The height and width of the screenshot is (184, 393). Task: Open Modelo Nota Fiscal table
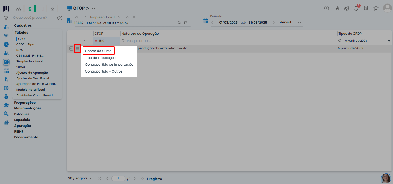[31, 90]
